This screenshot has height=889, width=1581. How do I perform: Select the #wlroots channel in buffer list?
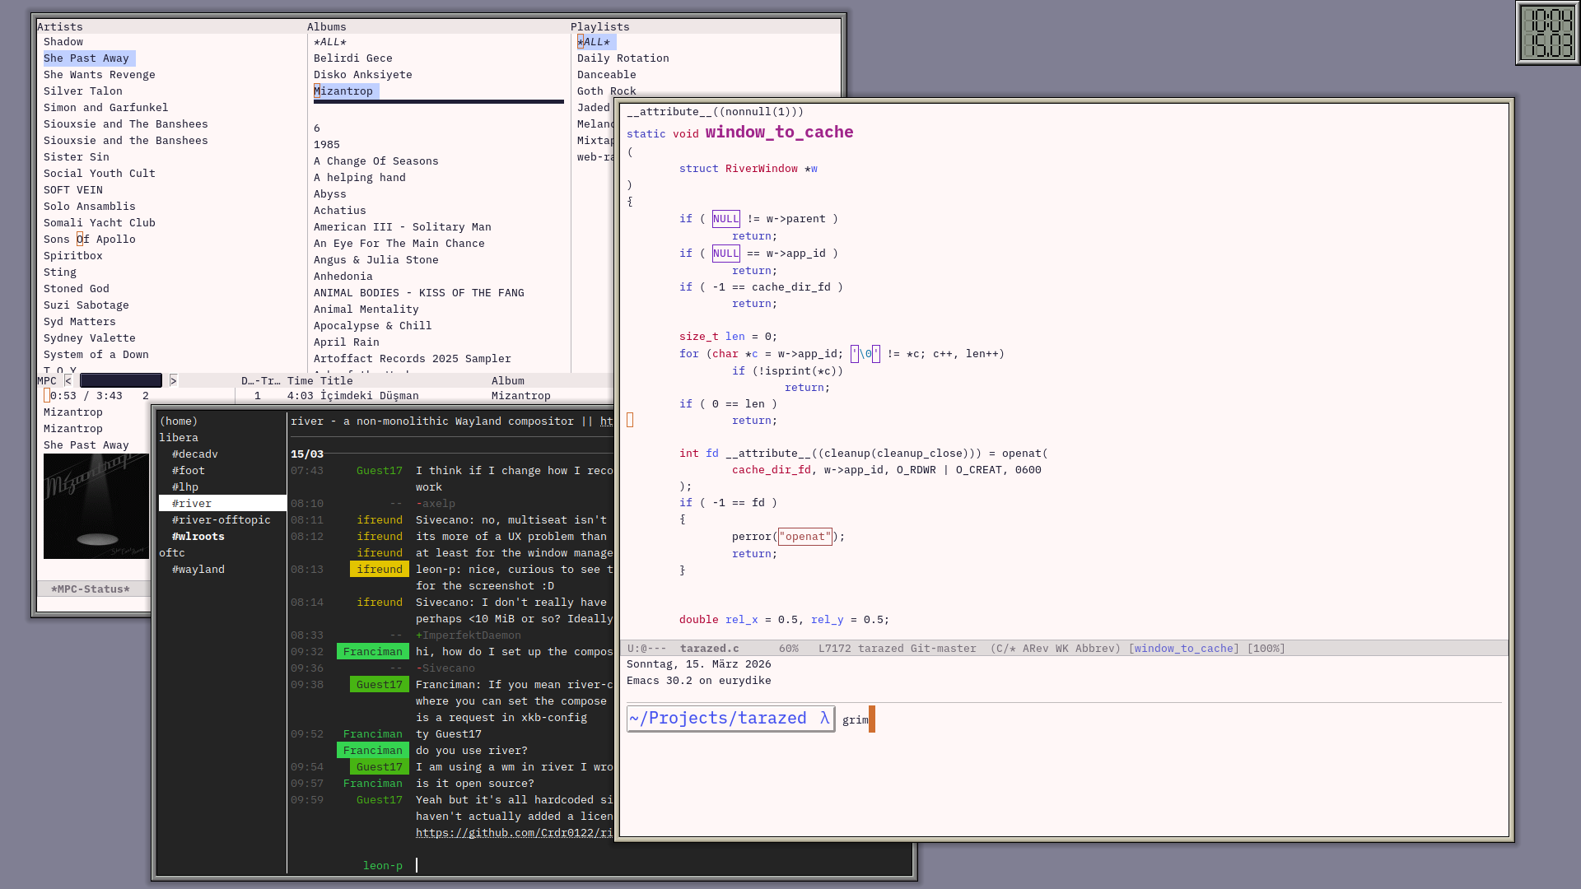click(198, 537)
